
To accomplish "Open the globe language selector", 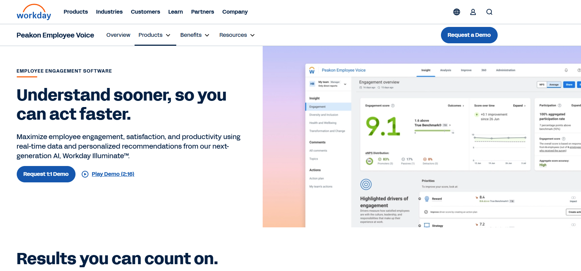I will click(457, 12).
